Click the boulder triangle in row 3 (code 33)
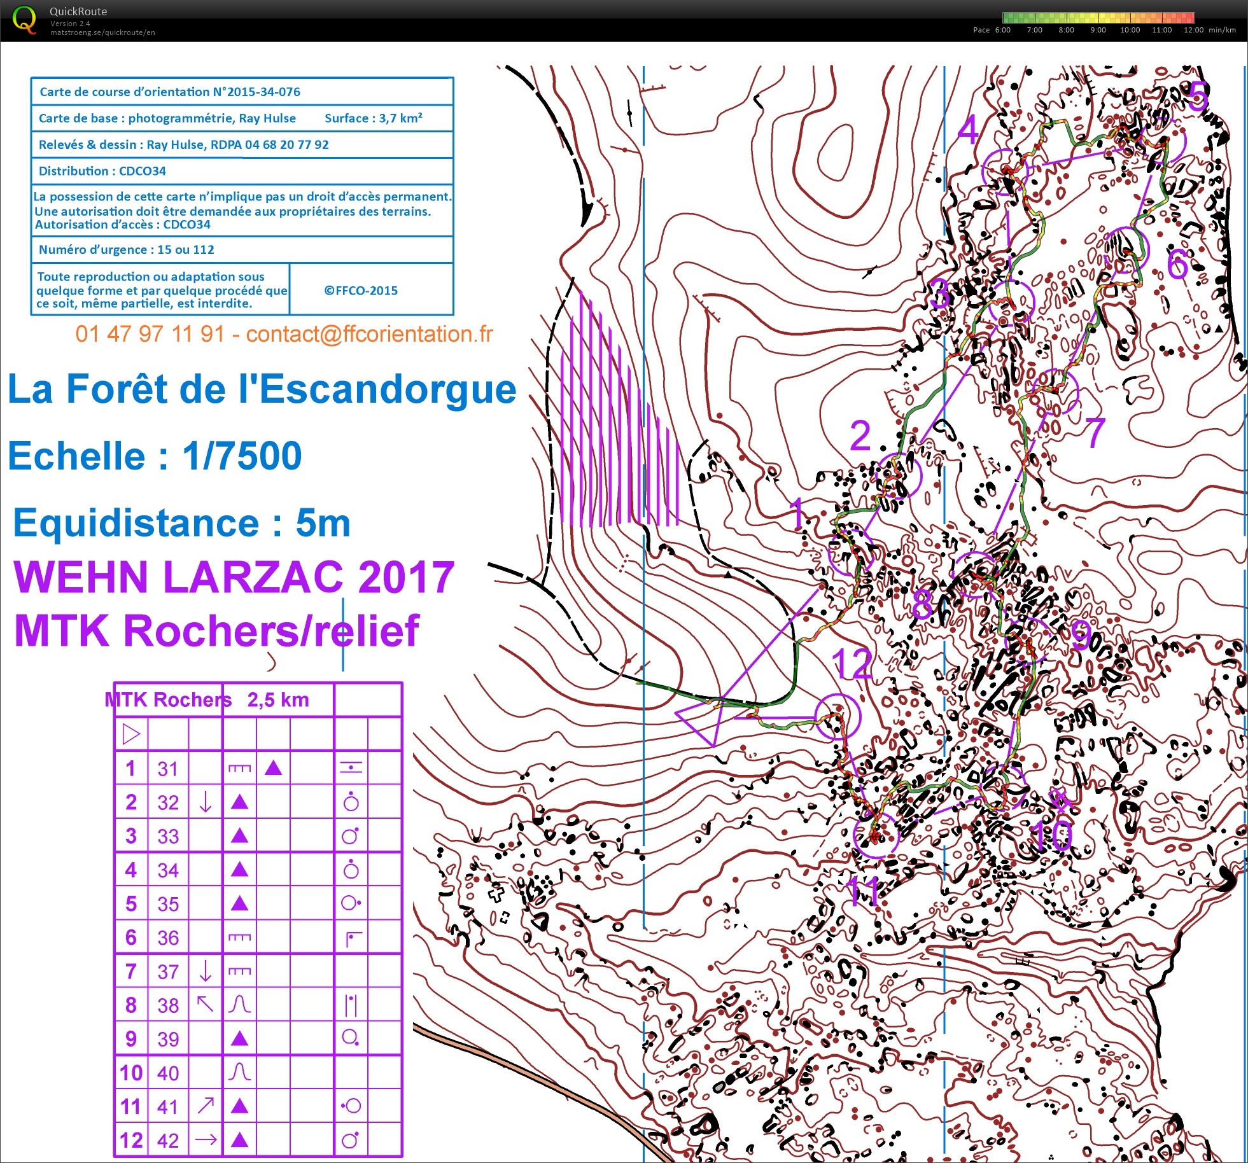The width and height of the screenshot is (1248, 1163). [239, 835]
